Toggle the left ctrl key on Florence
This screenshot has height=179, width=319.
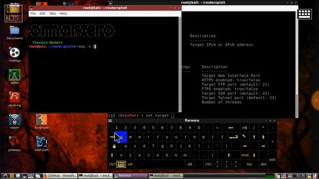tap(112, 164)
